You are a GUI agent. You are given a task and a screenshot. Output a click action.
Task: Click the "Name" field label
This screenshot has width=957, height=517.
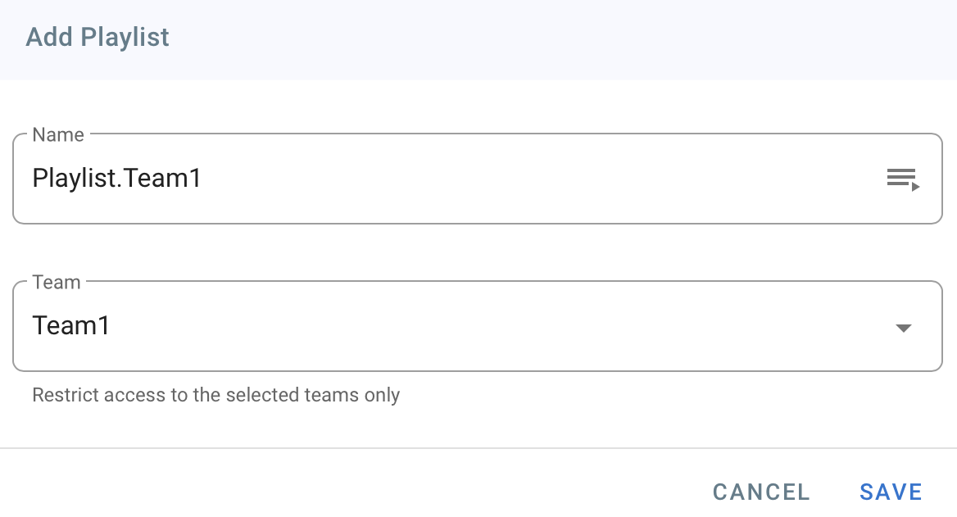pos(58,135)
